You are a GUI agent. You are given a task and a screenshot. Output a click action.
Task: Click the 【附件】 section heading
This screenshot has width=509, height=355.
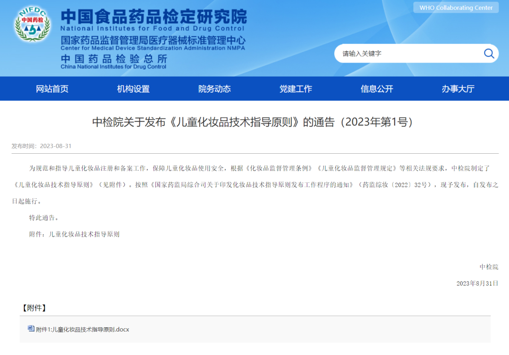pyautogui.click(x=34, y=308)
